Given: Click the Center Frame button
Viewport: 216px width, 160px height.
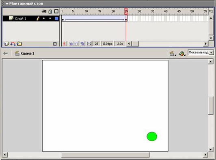Looking at the screenshot, I should [x=64, y=44].
